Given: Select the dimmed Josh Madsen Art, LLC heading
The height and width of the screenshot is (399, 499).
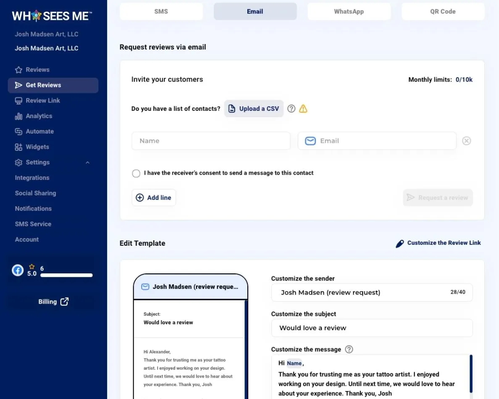Looking at the screenshot, I should tap(47, 34).
